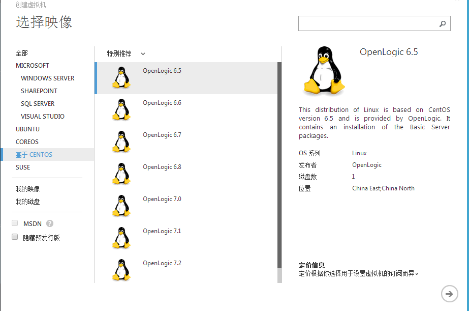The width and height of the screenshot is (469, 311).
Task: Click the Linux OS family value
Action: coord(359,153)
